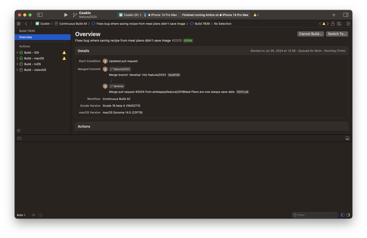Expand the Build - tvOS action
Screen dimensions: 367x238
click(17, 64)
